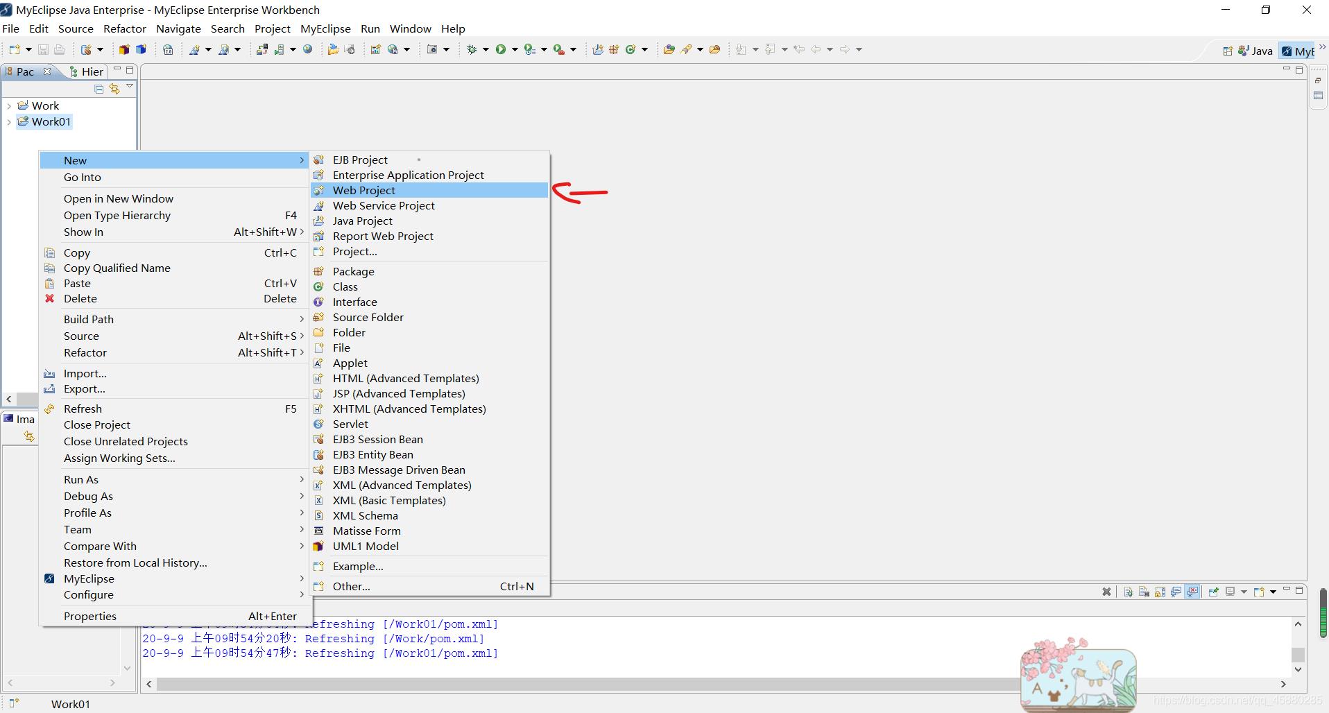
Task: Click the New Java Package toolbar icon
Action: [x=614, y=49]
